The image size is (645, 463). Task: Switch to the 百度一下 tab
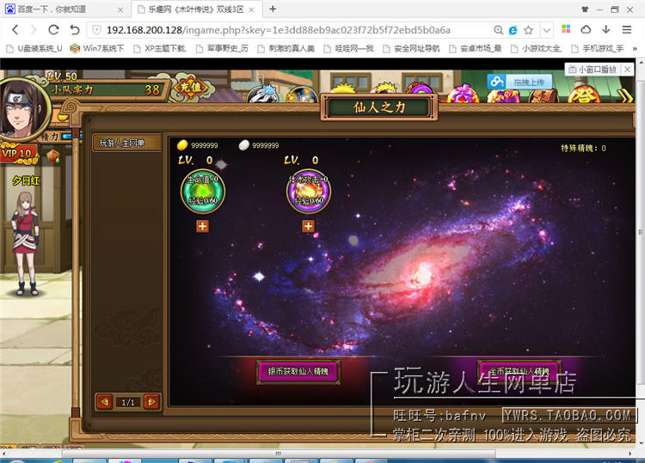pyautogui.click(x=64, y=9)
